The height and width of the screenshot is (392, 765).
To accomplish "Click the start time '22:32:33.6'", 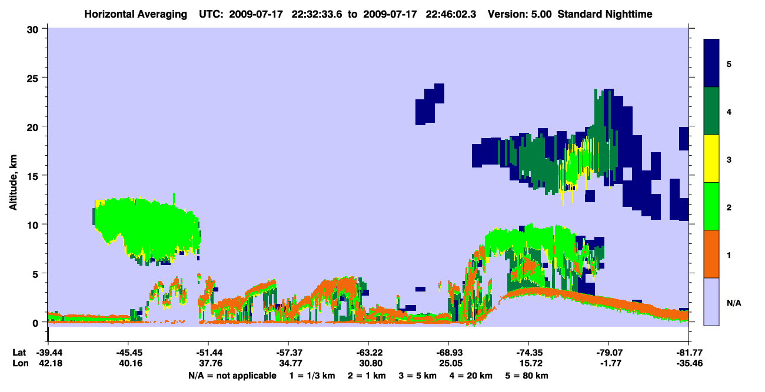I will [x=317, y=14].
